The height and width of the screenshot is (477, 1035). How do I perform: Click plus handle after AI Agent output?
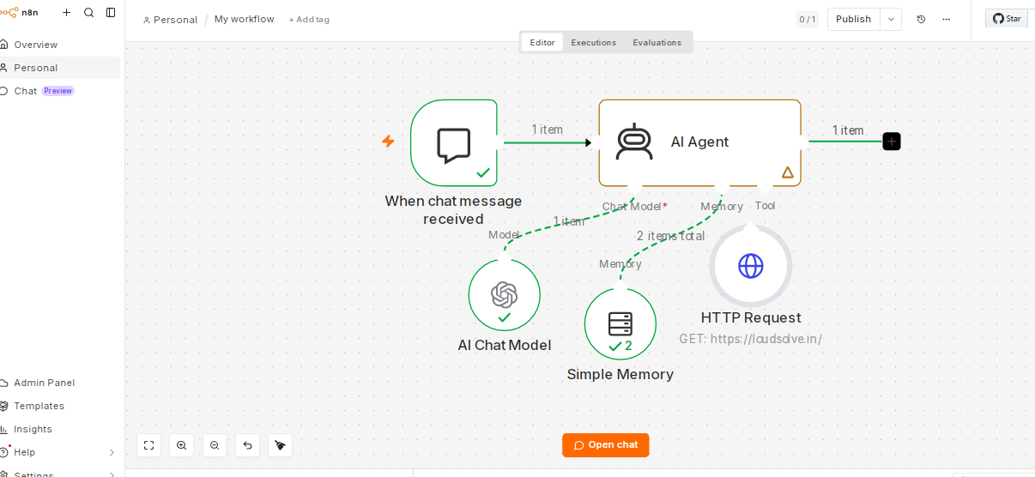892,142
